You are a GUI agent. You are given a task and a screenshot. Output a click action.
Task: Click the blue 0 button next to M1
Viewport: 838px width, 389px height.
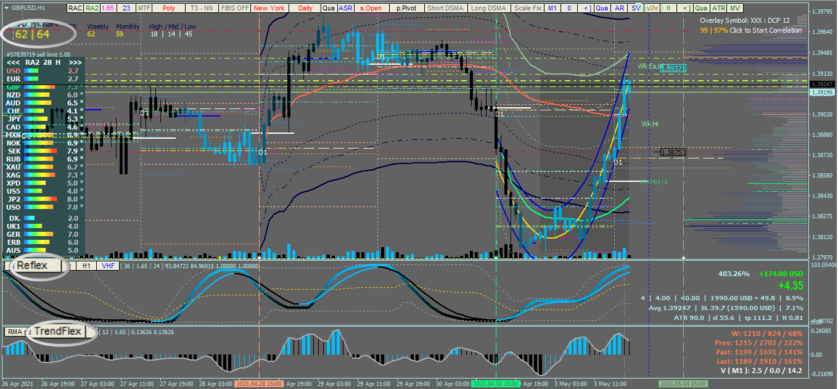pyautogui.click(x=569, y=8)
